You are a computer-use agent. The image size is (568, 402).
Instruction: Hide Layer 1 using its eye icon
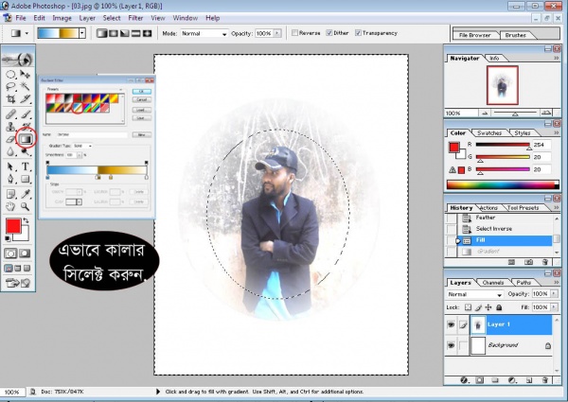click(452, 323)
